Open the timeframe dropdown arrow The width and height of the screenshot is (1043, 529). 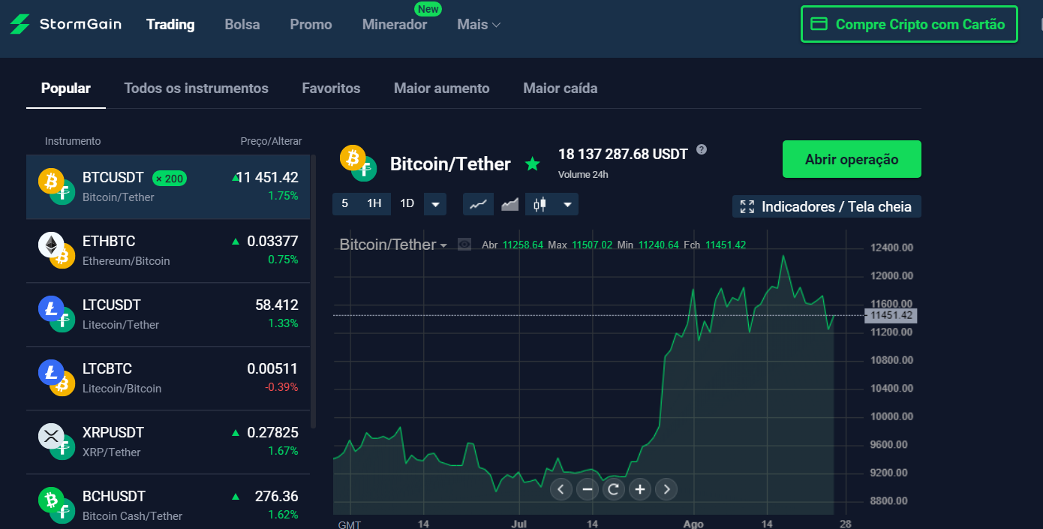pos(435,204)
